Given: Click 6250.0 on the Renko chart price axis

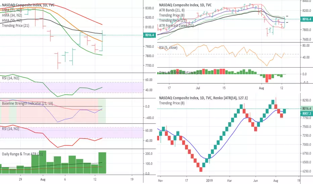Looking at the screenshot, I should click(307, 171).
